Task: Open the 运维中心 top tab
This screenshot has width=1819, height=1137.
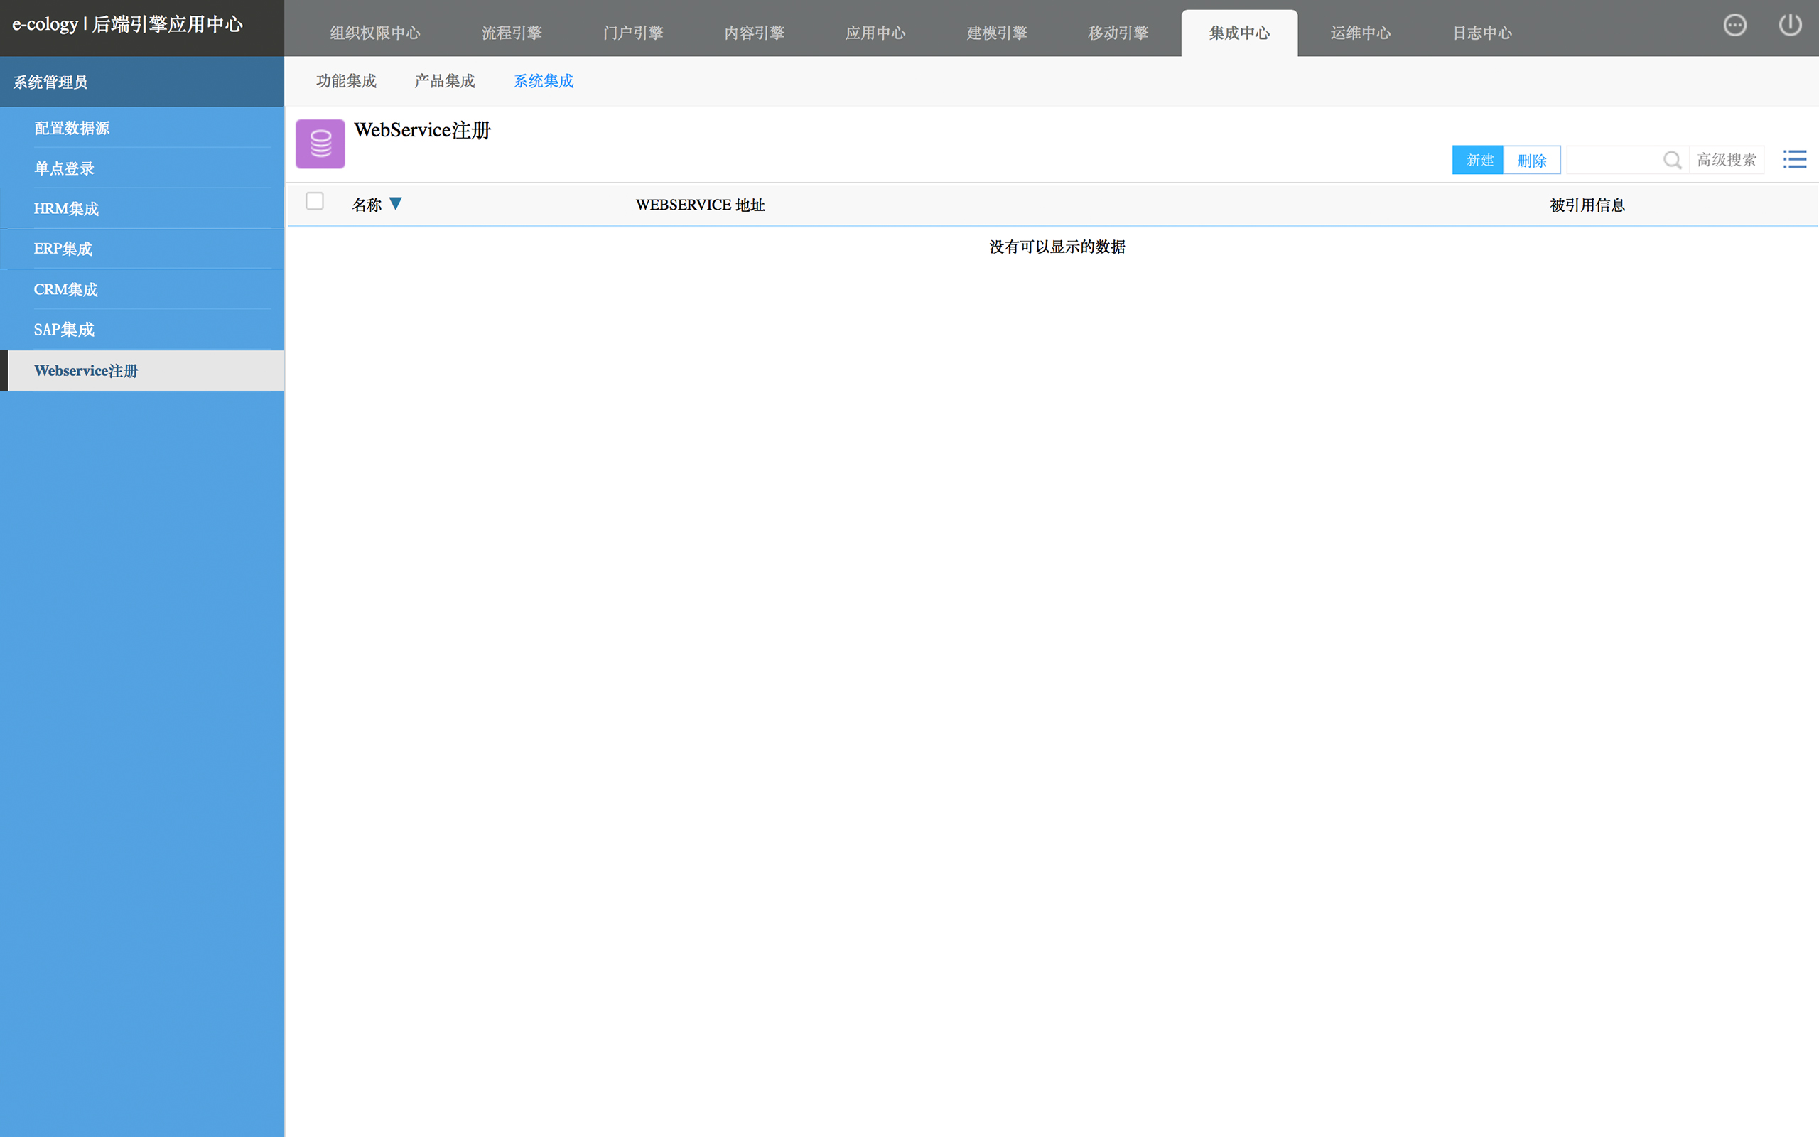Action: pyautogui.click(x=1361, y=33)
